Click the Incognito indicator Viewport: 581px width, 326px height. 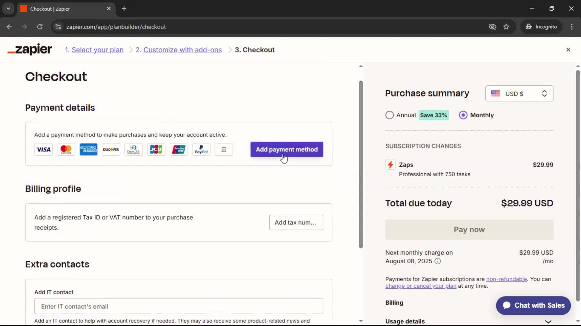click(x=541, y=27)
